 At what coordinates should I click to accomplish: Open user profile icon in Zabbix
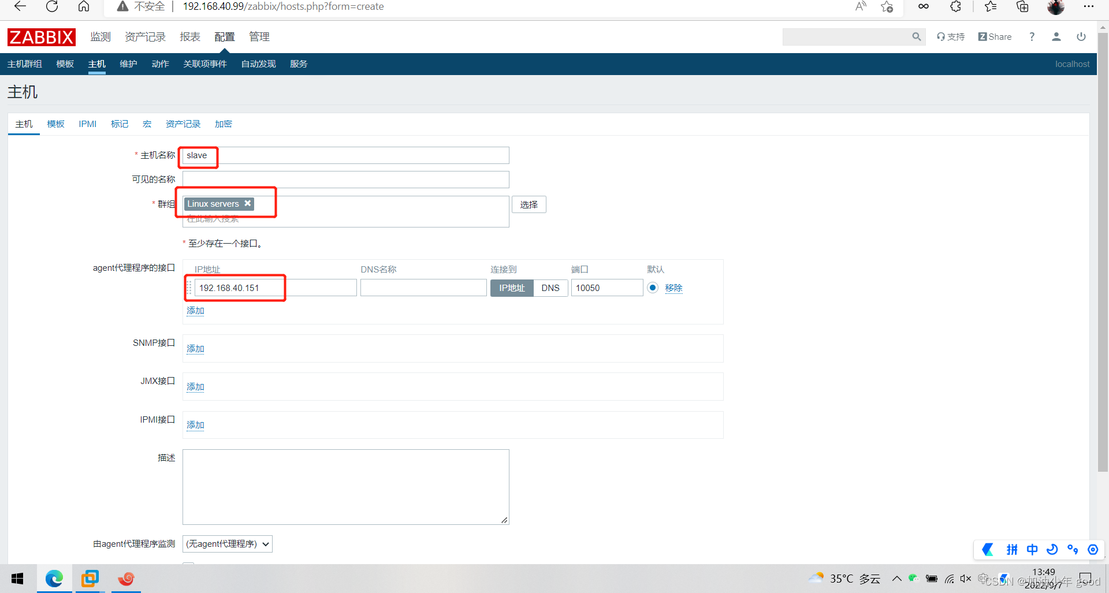[x=1056, y=37]
